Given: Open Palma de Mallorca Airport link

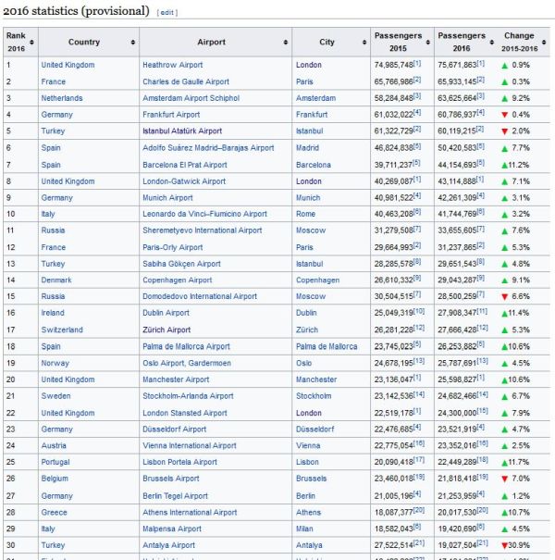Looking at the screenshot, I should (186, 346).
